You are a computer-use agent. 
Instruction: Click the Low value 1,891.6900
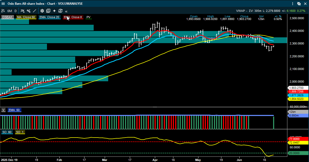click(x=227, y=19)
